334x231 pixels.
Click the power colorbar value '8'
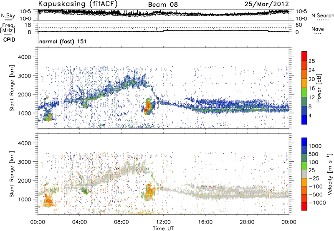coord(310,106)
